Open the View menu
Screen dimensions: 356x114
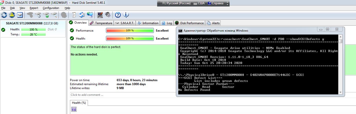pyautogui.click(x=22, y=8)
